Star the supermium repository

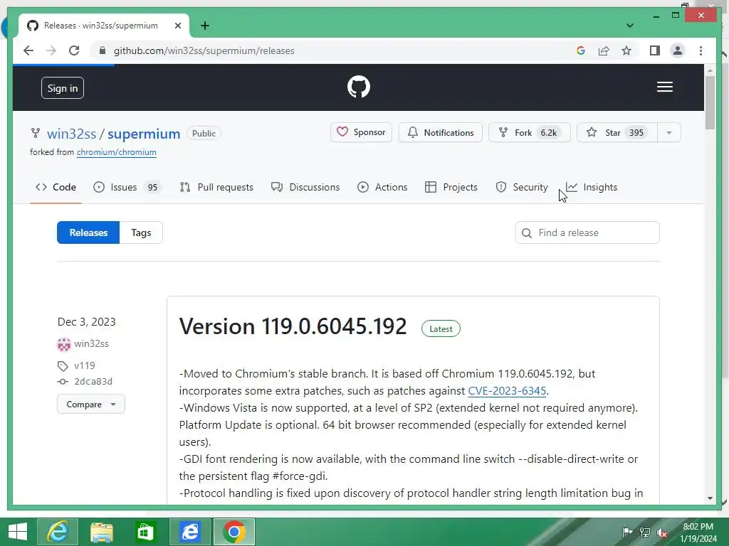pos(617,132)
